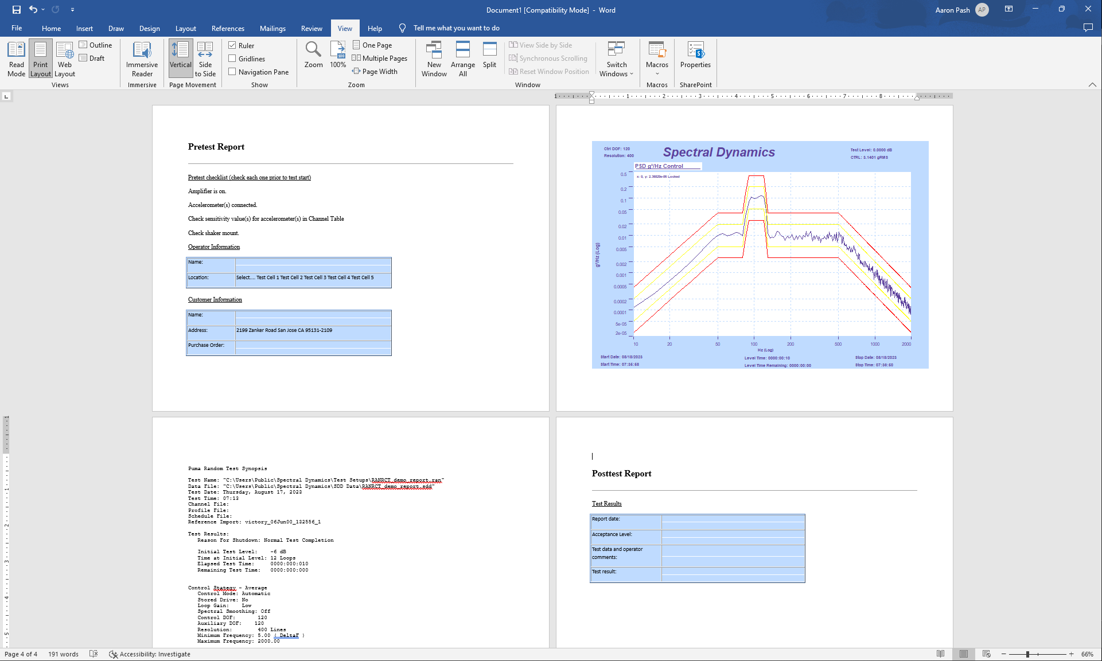The height and width of the screenshot is (661, 1102).
Task: Open a New Window
Action: 434,59
